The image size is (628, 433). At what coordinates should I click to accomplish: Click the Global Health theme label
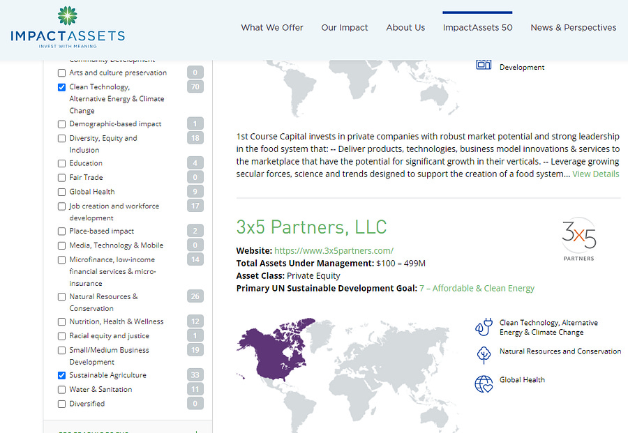(522, 380)
